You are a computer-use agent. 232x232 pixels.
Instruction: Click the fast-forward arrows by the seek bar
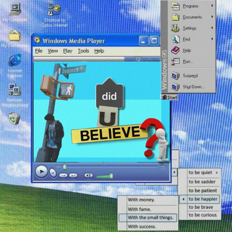[163, 167]
